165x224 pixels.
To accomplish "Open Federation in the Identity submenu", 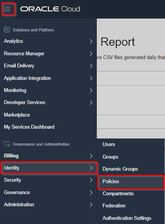I will click(131, 206).
